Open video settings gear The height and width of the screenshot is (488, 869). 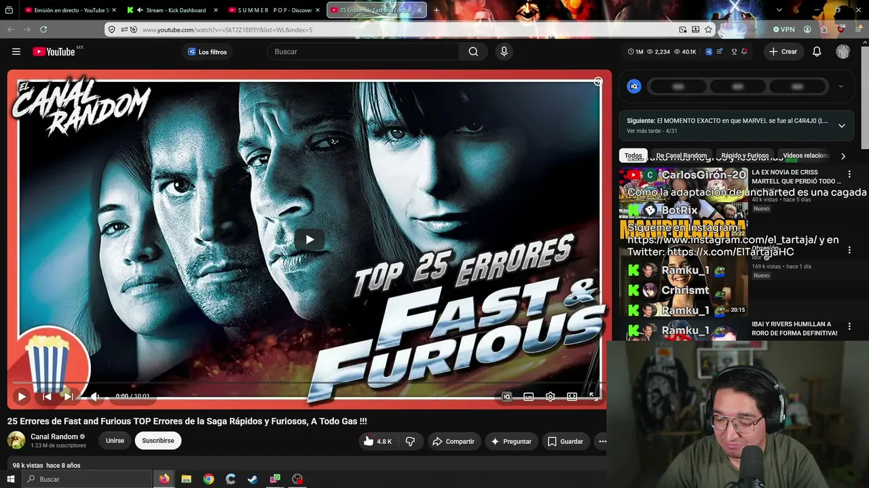(x=551, y=396)
